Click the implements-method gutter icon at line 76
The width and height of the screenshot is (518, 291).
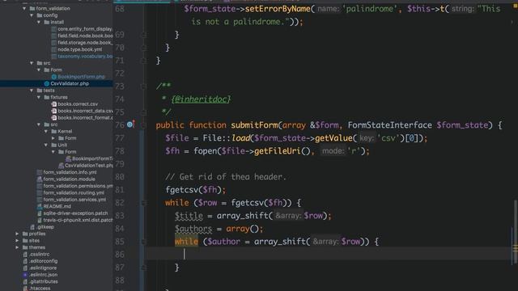(x=130, y=124)
